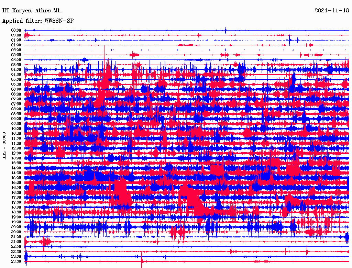This screenshot has width=352, height=268.
Task: Click the 04:00 time label
Action: (16, 70)
